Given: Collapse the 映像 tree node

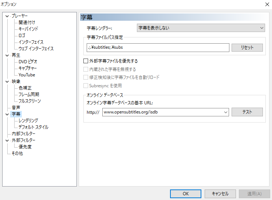Looking at the screenshot, I should (x=7, y=81).
